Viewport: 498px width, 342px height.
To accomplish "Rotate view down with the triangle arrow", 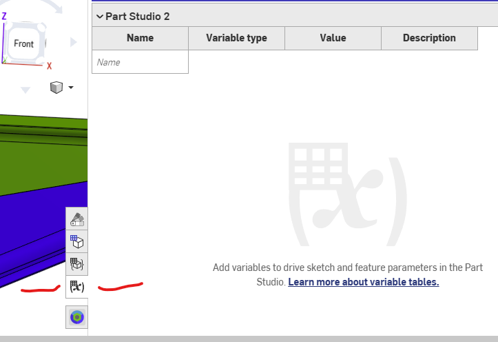I will (25, 90).
